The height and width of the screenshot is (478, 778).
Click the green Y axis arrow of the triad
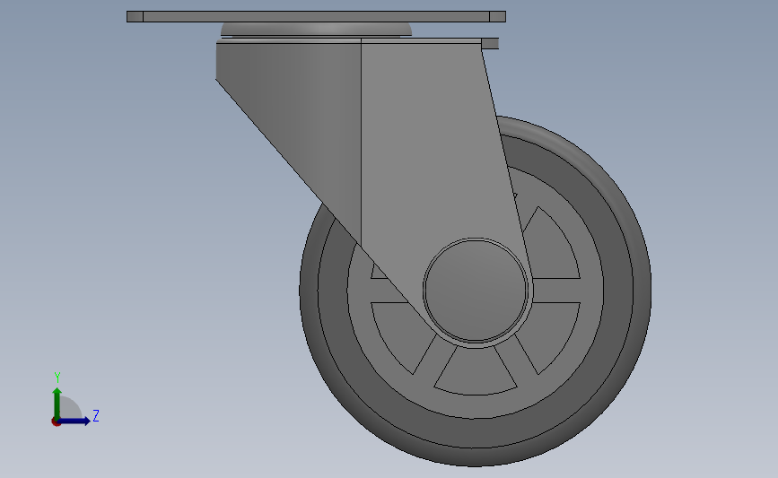[x=57, y=403]
